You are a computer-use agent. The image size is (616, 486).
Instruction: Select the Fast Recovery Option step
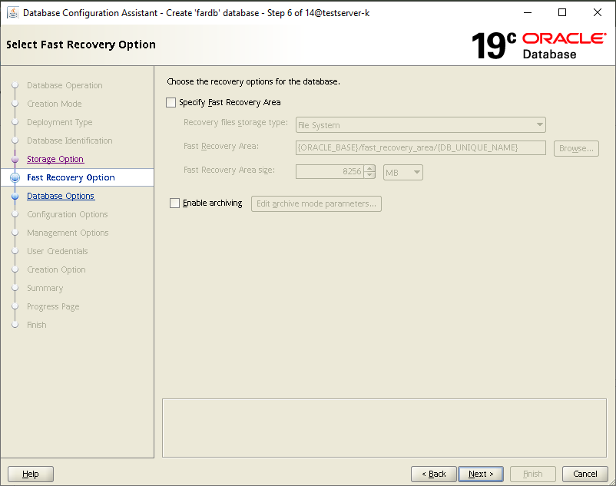[71, 177]
